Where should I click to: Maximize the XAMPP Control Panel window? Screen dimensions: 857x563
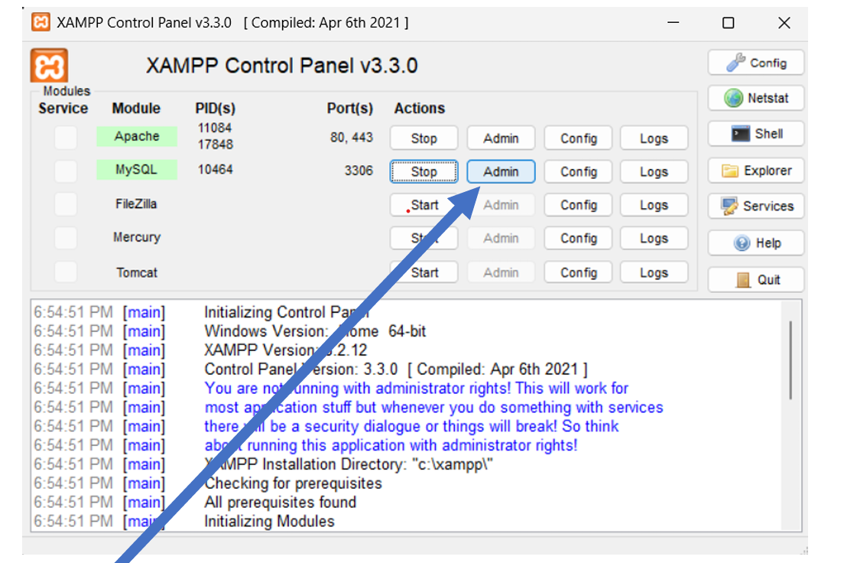[x=728, y=23]
